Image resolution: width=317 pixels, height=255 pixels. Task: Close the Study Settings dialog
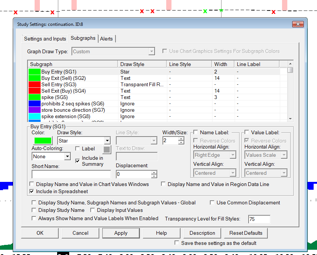[x=298, y=24]
